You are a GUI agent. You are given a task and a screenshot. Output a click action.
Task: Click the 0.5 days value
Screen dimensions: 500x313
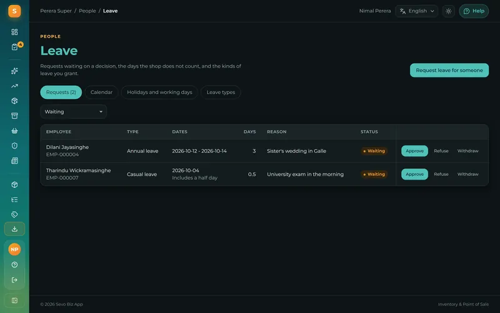point(252,175)
